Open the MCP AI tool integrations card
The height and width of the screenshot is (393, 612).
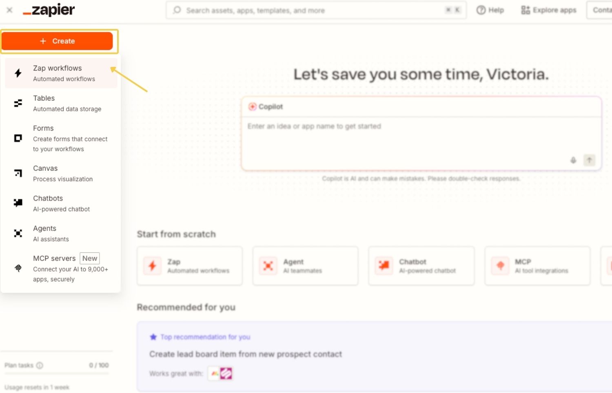click(537, 266)
